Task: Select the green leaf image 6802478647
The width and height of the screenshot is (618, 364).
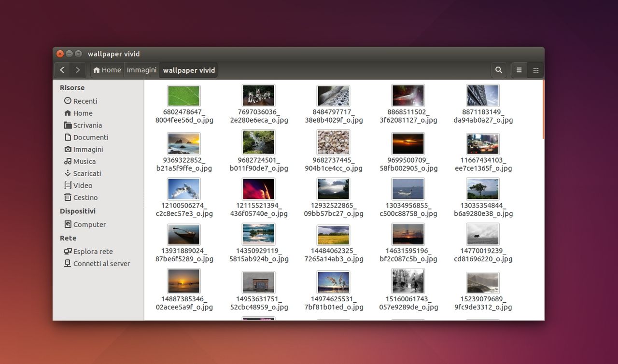Action: click(x=183, y=96)
